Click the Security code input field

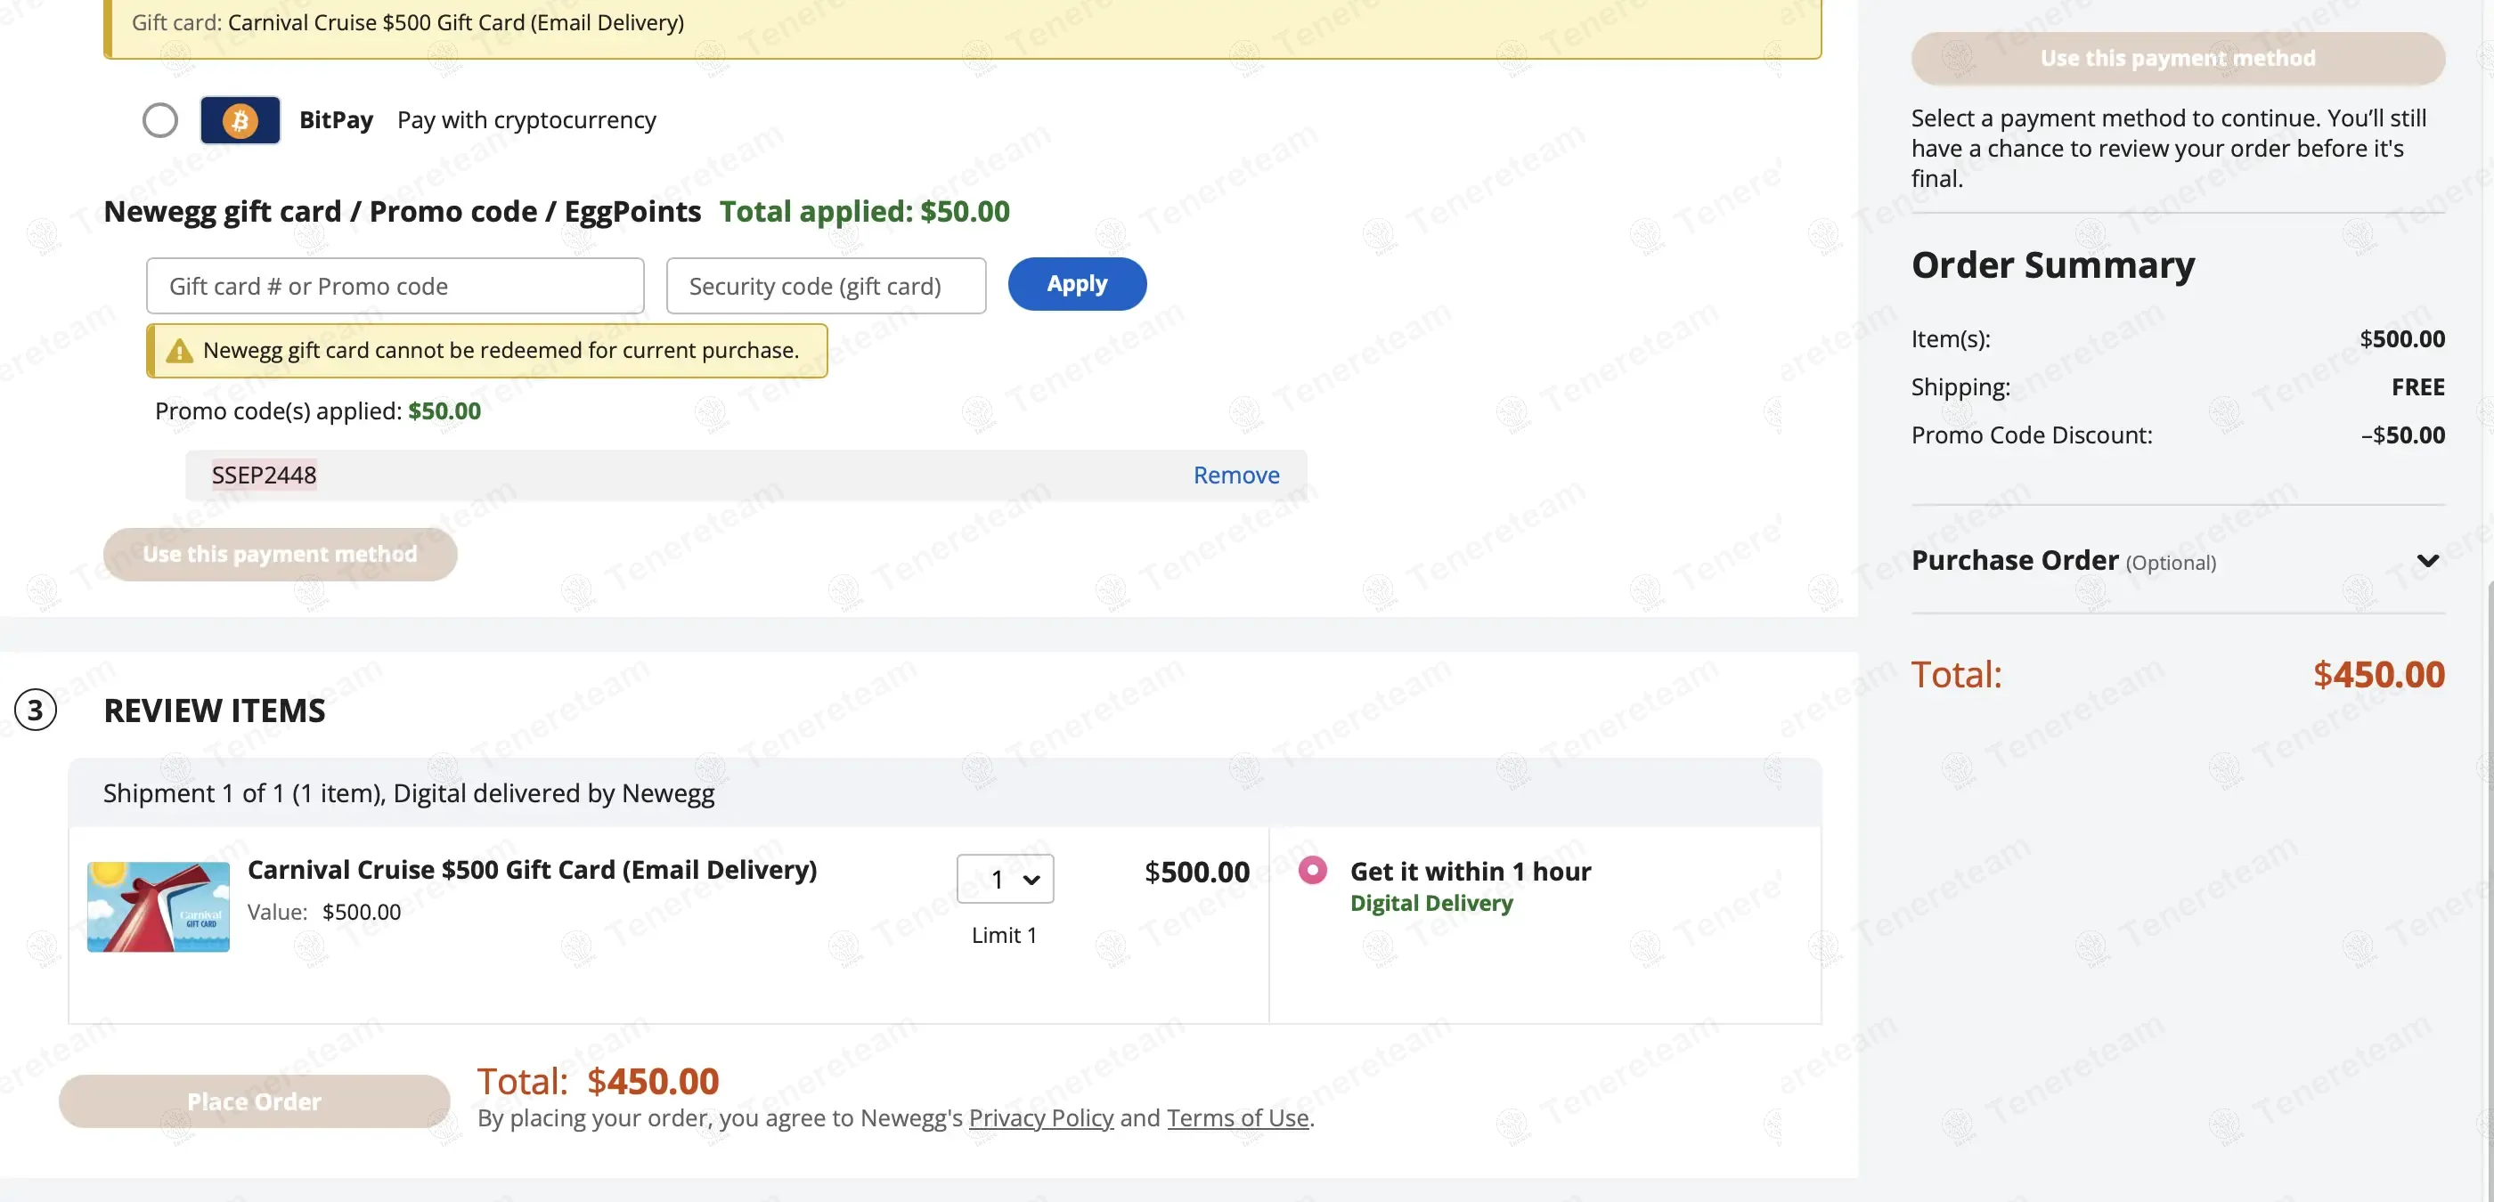point(826,286)
